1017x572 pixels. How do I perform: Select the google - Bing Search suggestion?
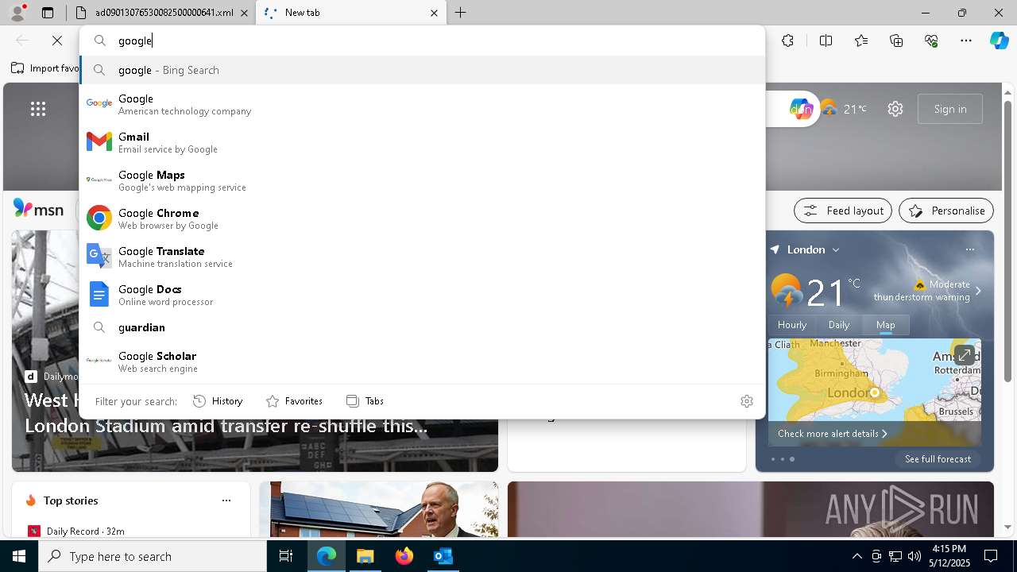pyautogui.click(x=422, y=70)
